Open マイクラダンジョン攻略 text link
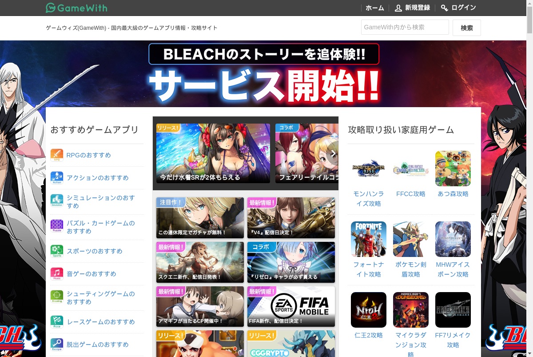 [411, 345]
